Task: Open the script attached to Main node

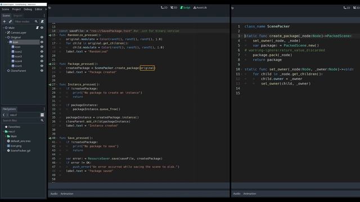Action: 37,27
